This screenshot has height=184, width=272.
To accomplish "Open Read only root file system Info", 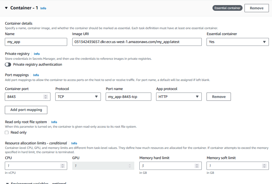I will pos(54,122).
